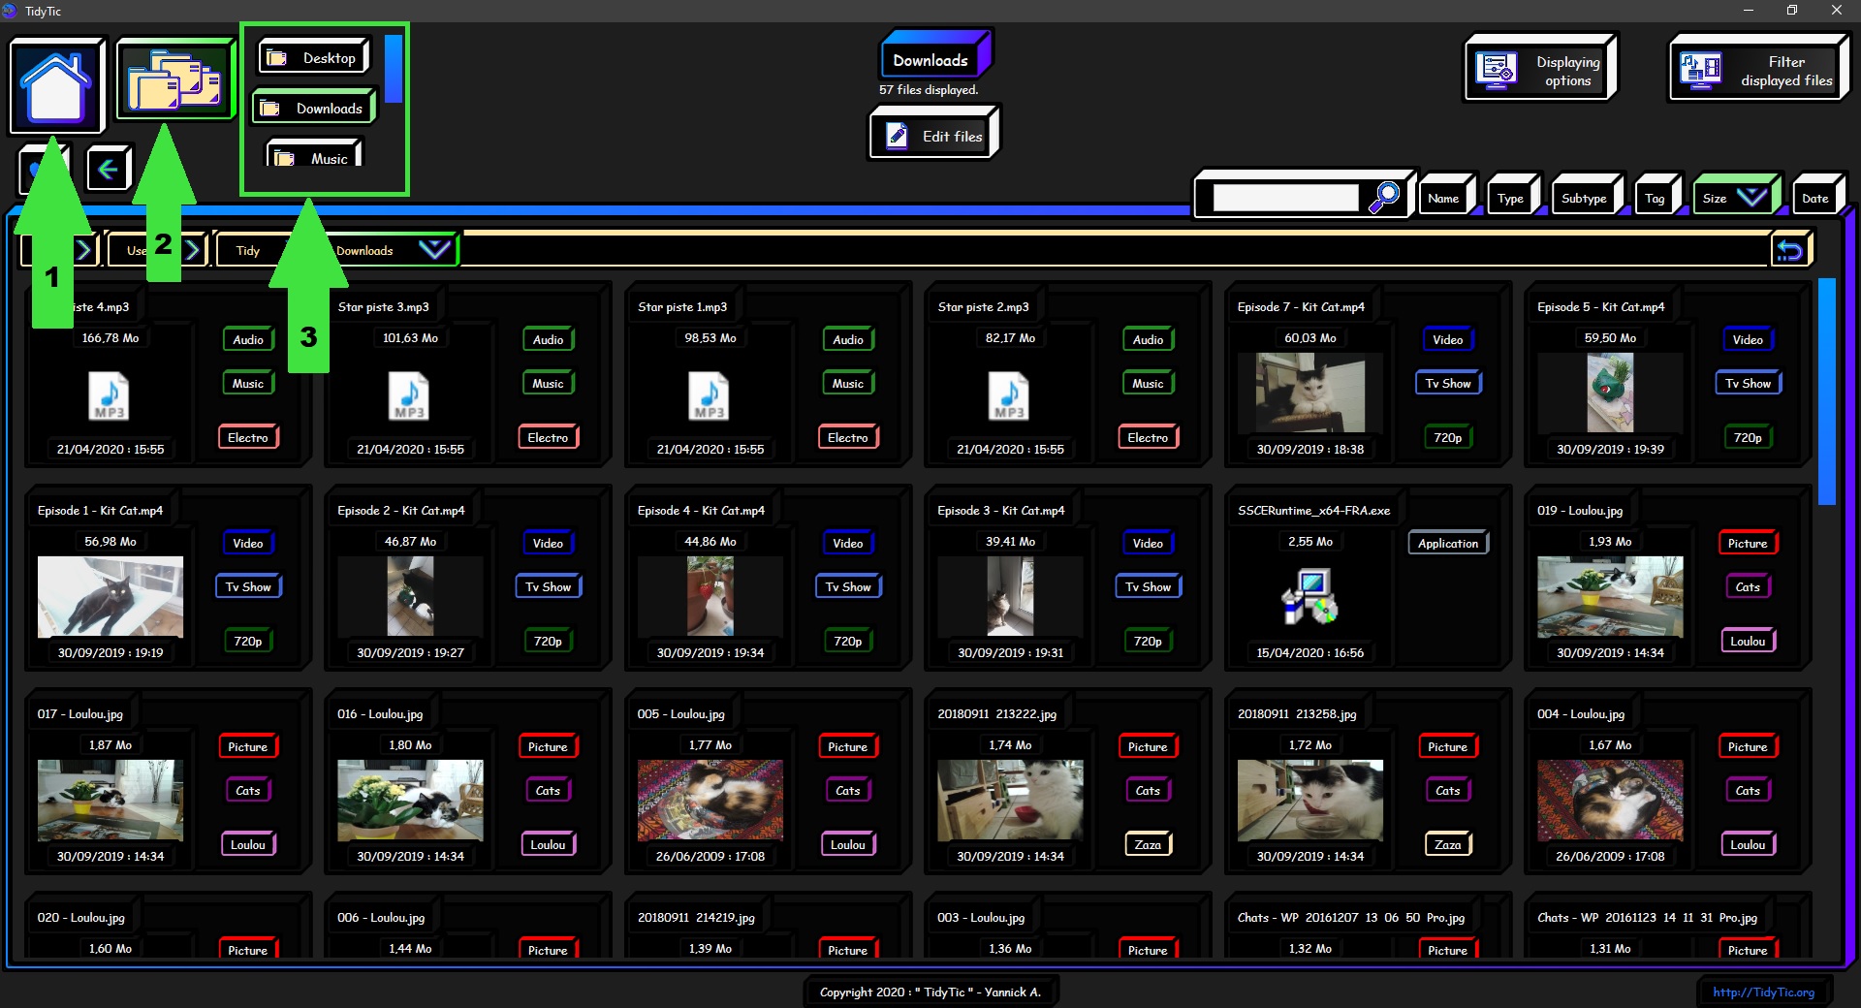Click Music tag on Star piste 2.mp3

click(1148, 383)
